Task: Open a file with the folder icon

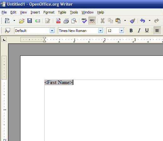Action: tap(22, 21)
